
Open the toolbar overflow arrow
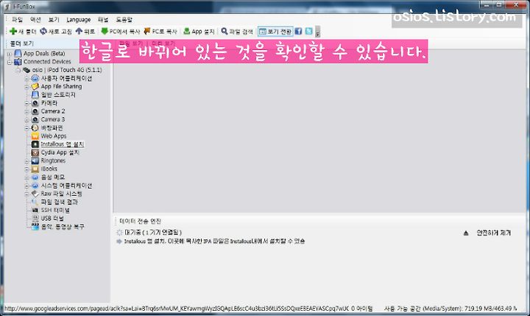318,32
